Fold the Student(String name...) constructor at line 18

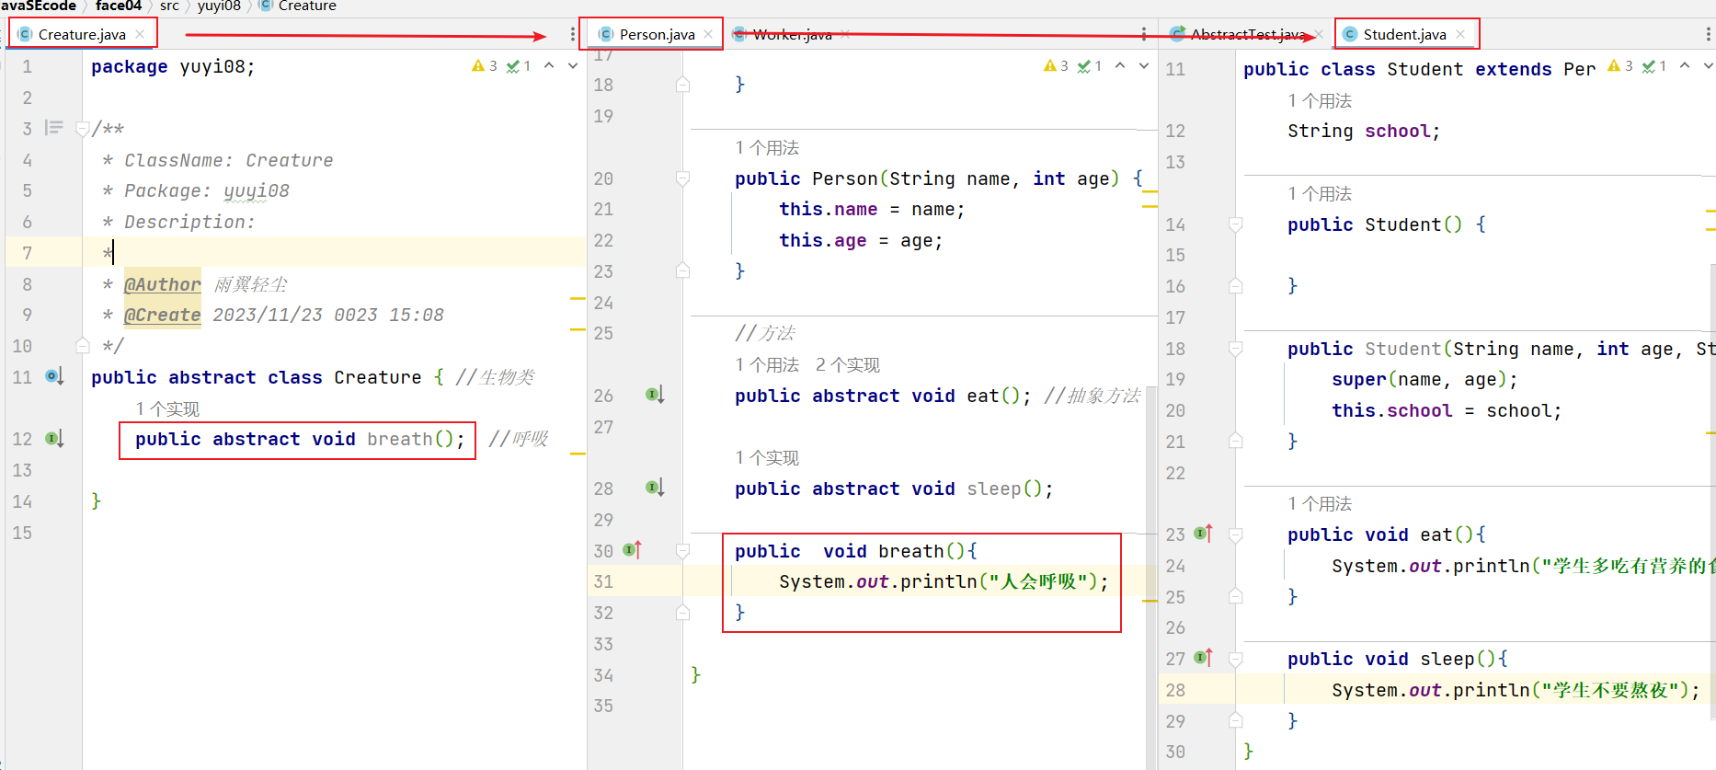1235,349
